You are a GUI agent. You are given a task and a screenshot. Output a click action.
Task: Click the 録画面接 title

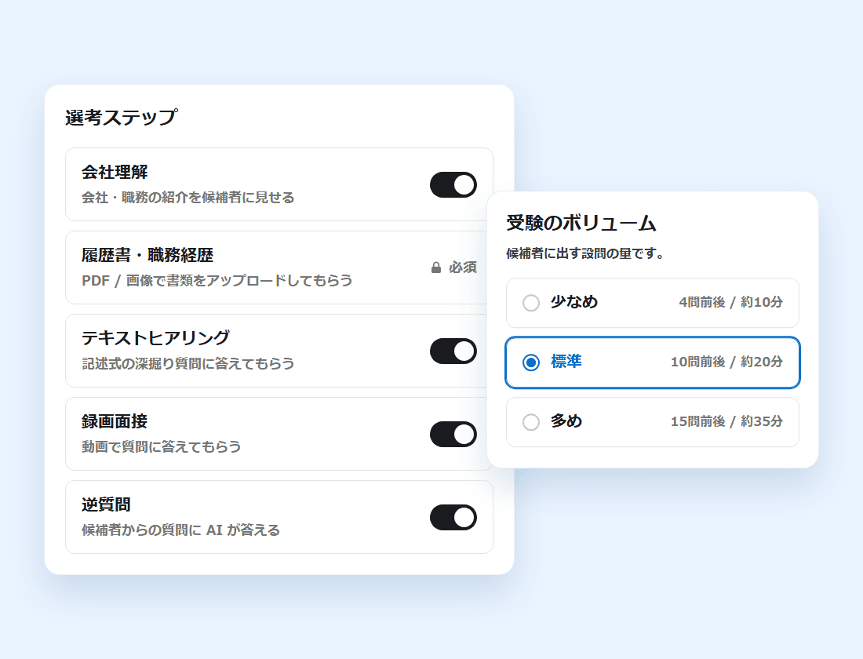click(115, 421)
